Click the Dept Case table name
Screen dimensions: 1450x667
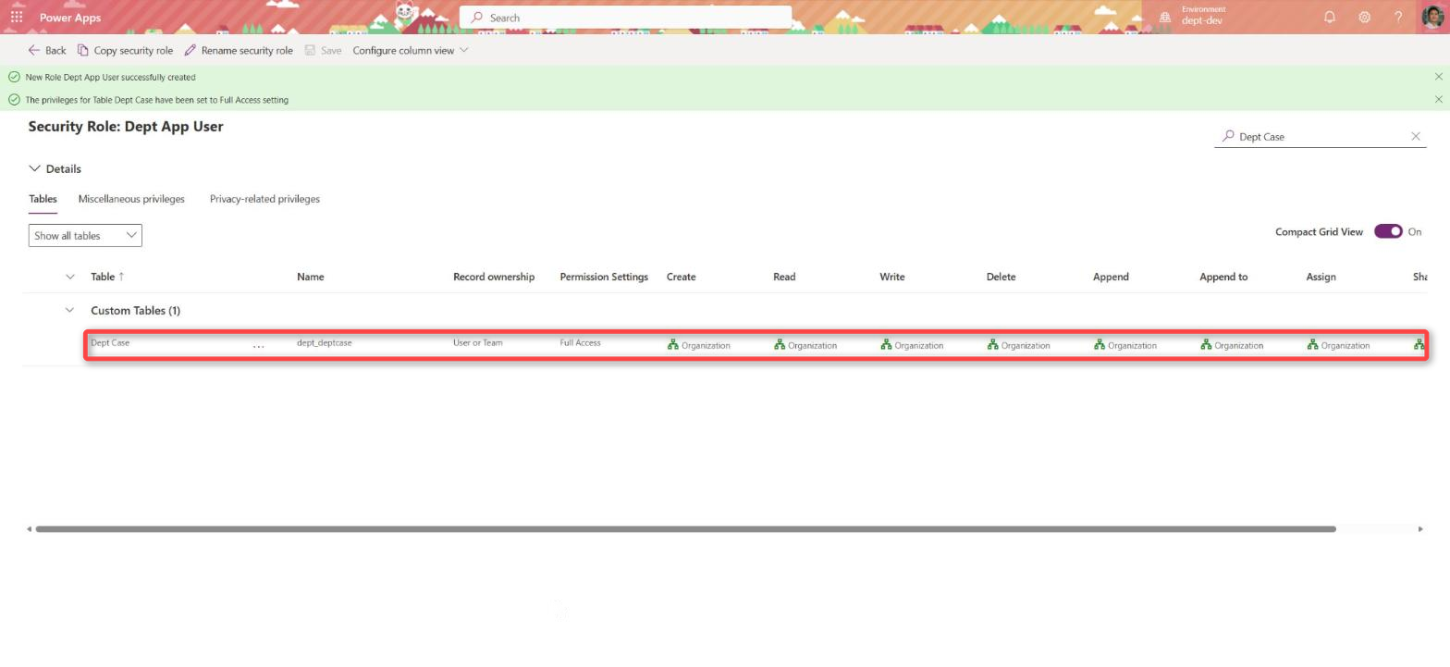110,342
